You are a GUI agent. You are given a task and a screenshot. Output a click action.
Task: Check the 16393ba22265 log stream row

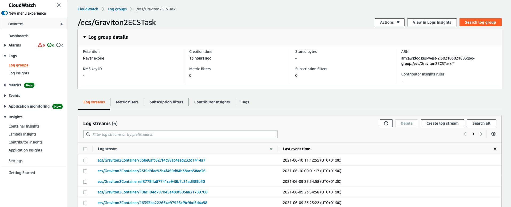(85, 203)
